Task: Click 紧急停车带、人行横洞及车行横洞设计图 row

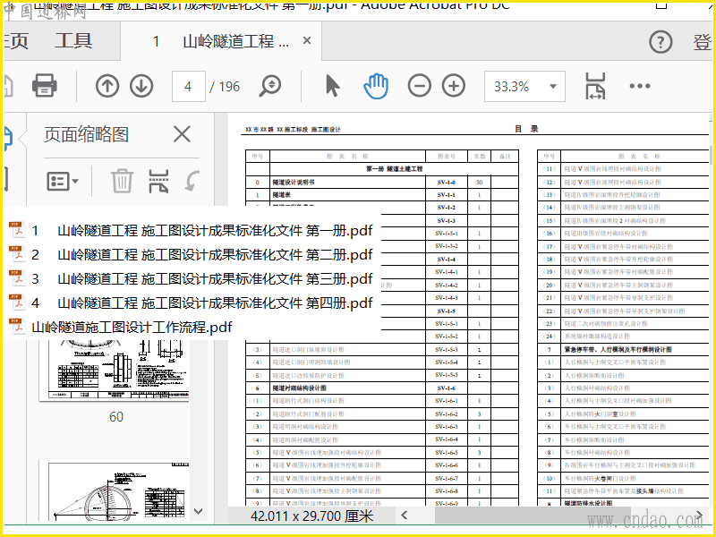Action: 625,350
